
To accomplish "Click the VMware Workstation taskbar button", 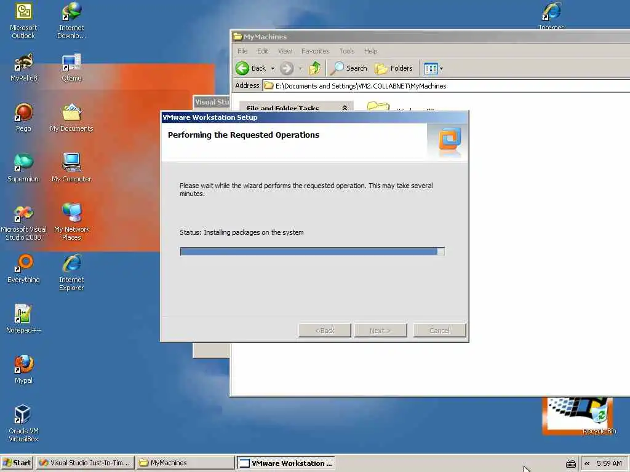I will [285, 463].
